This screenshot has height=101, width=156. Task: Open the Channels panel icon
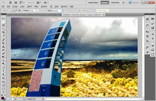pyautogui.click(x=153, y=50)
